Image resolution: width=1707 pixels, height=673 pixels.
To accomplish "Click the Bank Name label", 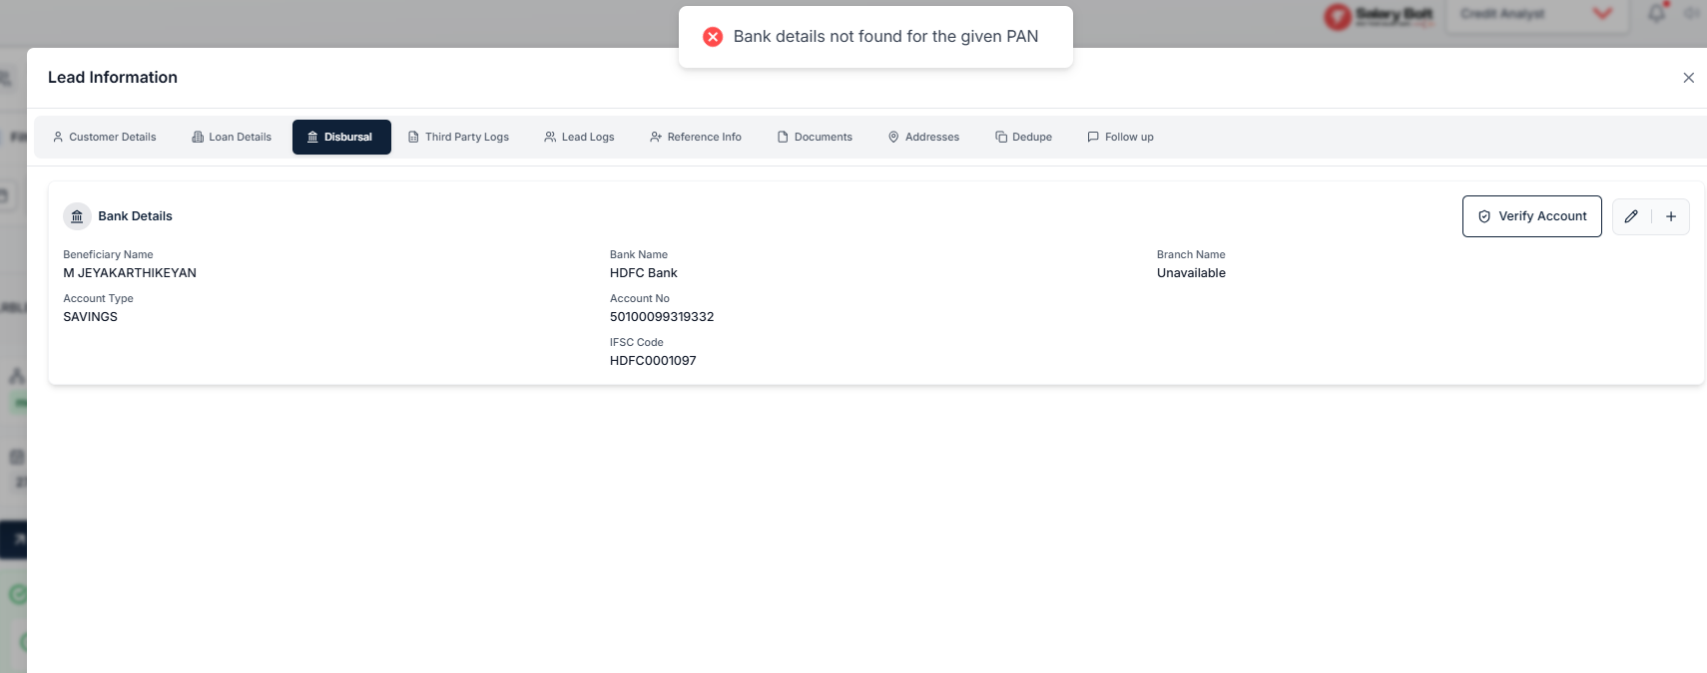I will pyautogui.click(x=639, y=255).
